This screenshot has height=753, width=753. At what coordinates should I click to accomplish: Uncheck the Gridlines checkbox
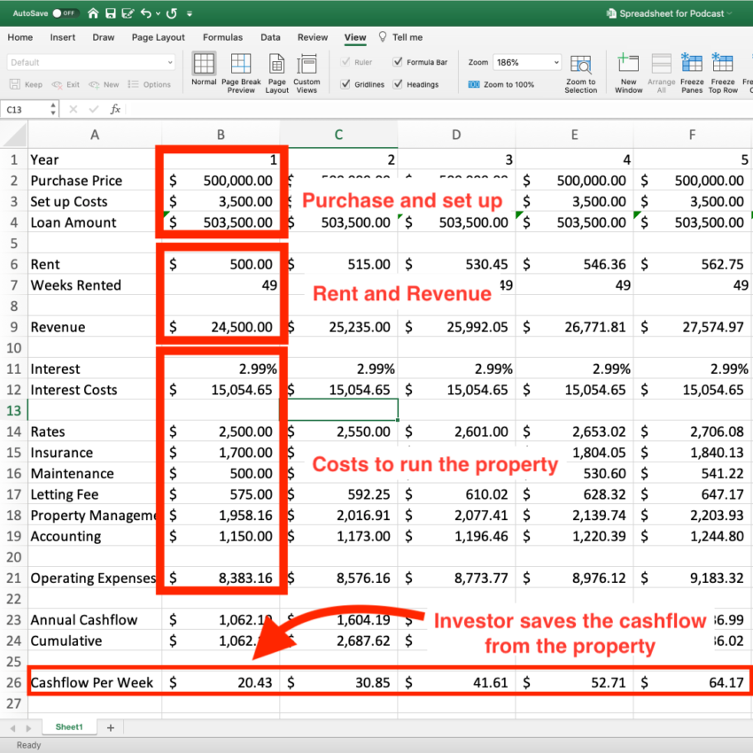coord(345,84)
